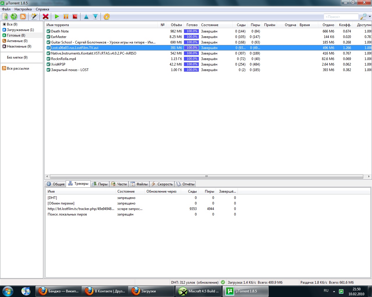The image size is (372, 297).
Task: Select the Xvid4PSP torrent
Action: (208, 64)
